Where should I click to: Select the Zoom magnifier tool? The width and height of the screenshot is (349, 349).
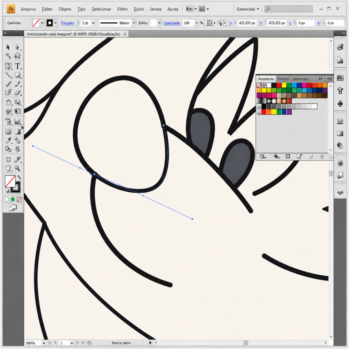coord(17,168)
